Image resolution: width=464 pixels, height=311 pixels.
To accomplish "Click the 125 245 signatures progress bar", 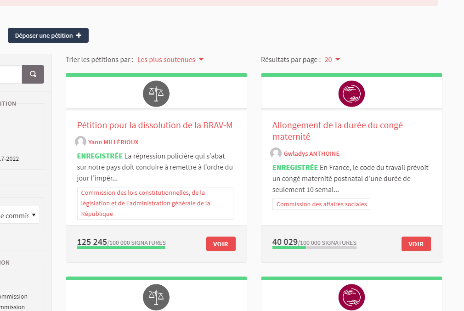I will coord(121,248).
